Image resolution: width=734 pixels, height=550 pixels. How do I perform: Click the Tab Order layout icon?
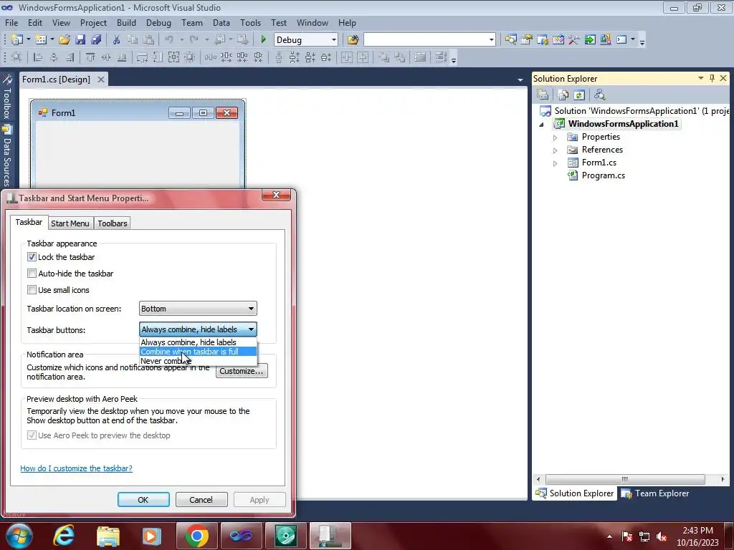pyautogui.click(x=441, y=57)
